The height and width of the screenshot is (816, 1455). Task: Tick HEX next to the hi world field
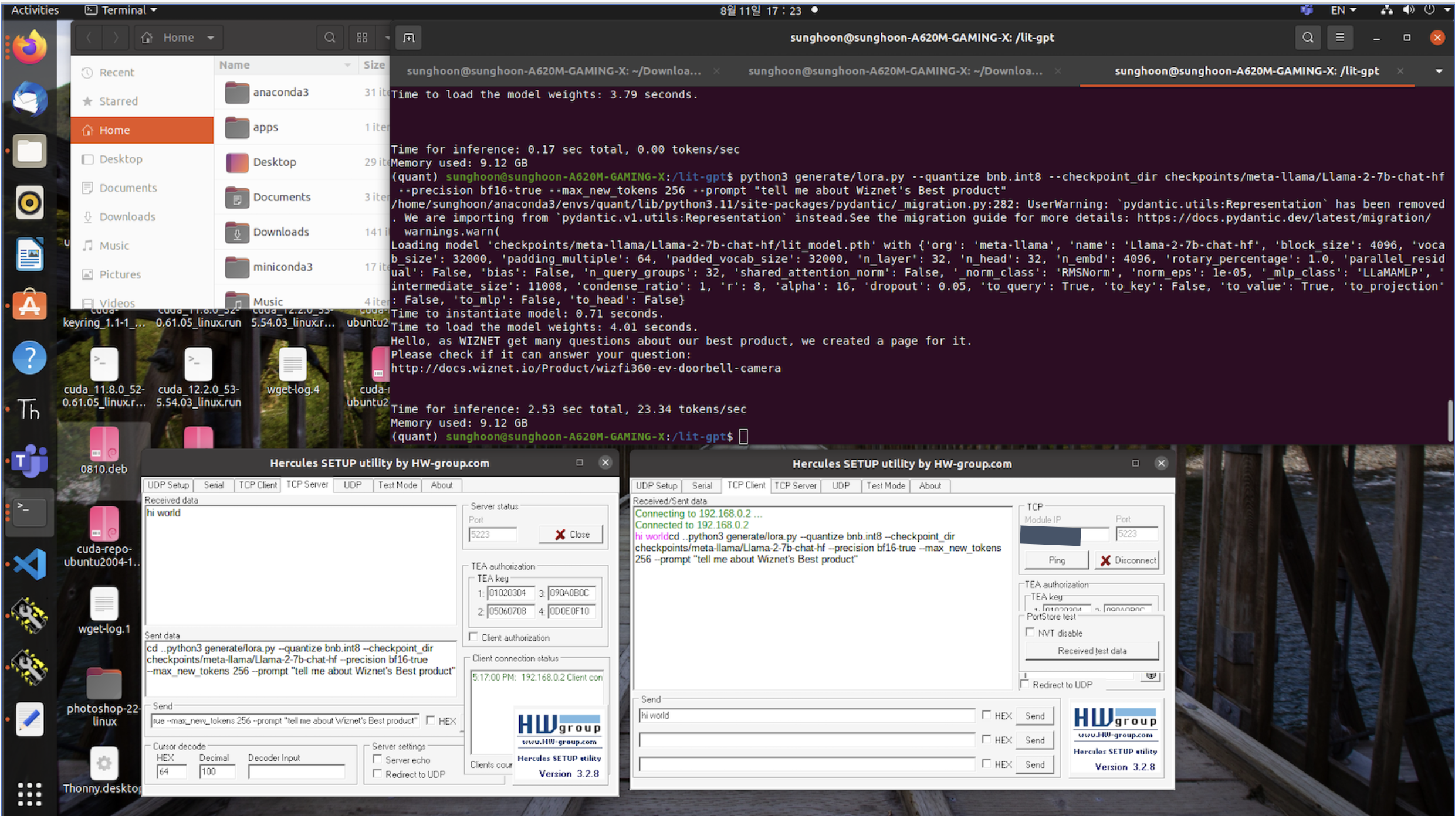tap(986, 715)
